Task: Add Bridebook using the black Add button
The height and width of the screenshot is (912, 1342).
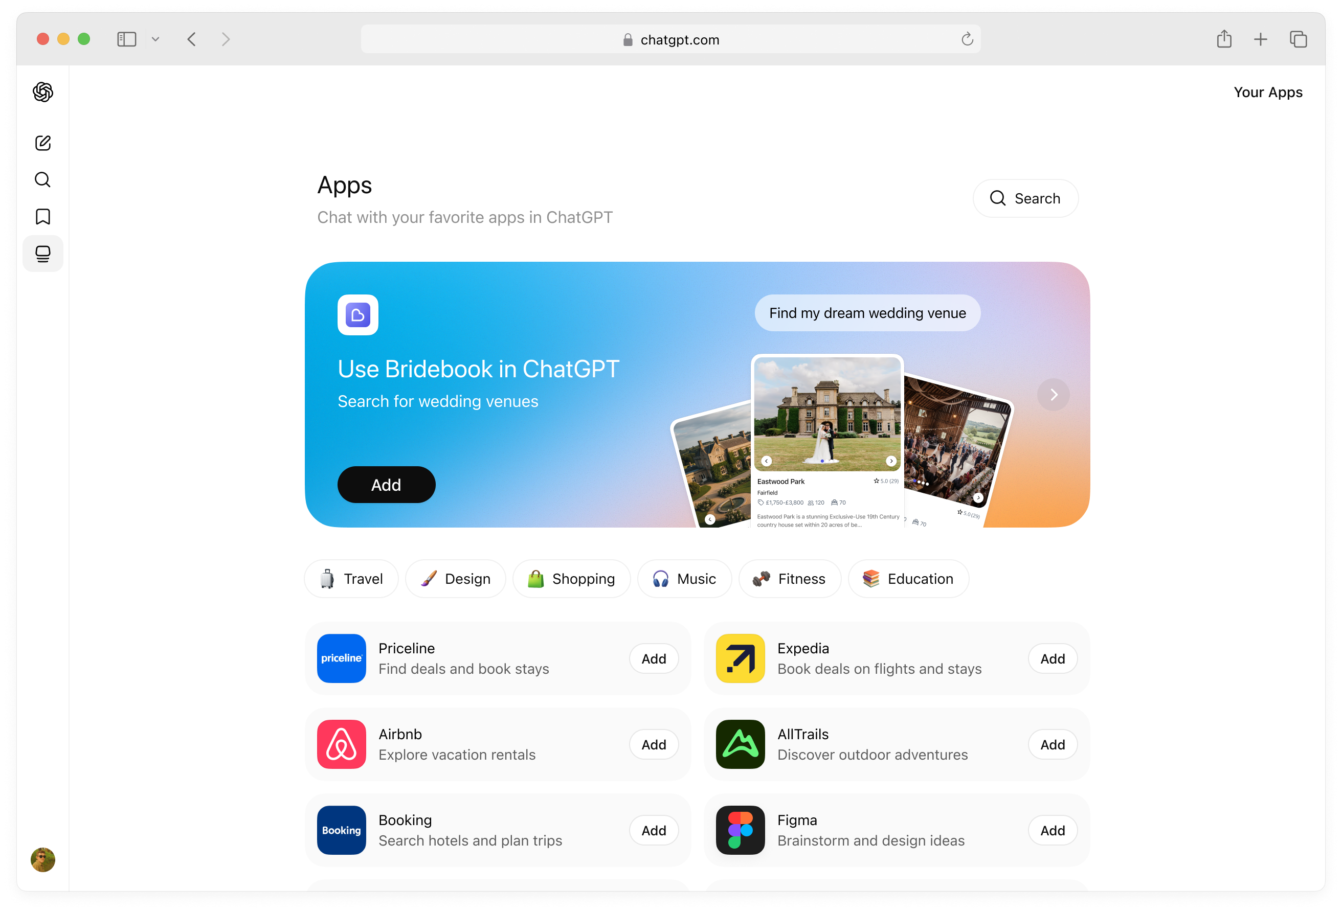Action: 386,484
